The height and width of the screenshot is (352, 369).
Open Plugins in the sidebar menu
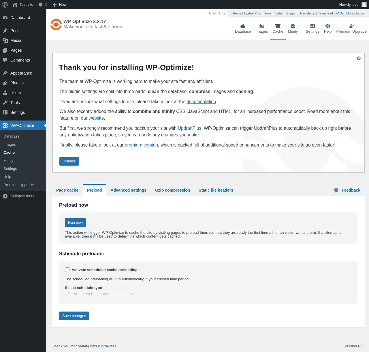tap(17, 83)
